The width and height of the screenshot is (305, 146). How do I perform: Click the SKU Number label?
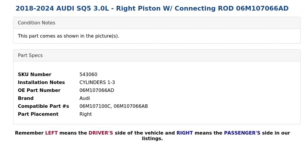34,74
